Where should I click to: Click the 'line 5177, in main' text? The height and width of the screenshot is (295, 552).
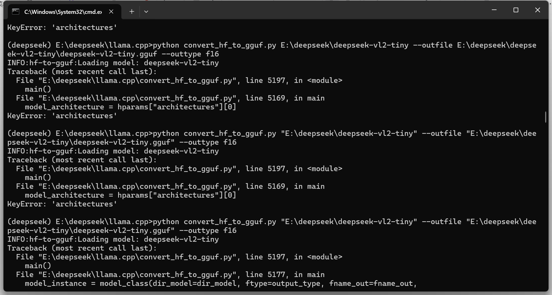[285, 275]
